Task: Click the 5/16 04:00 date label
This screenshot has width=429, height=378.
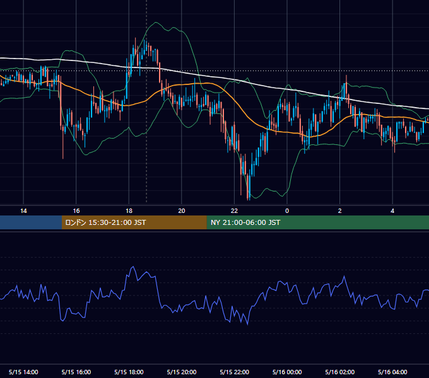Action: [x=392, y=372]
